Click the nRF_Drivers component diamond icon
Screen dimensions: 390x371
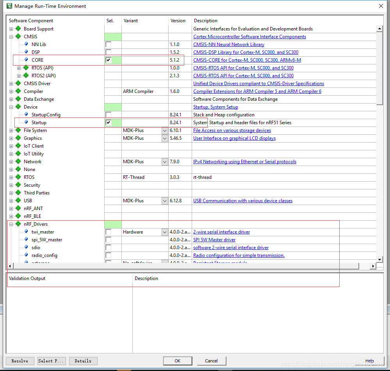pos(18,224)
